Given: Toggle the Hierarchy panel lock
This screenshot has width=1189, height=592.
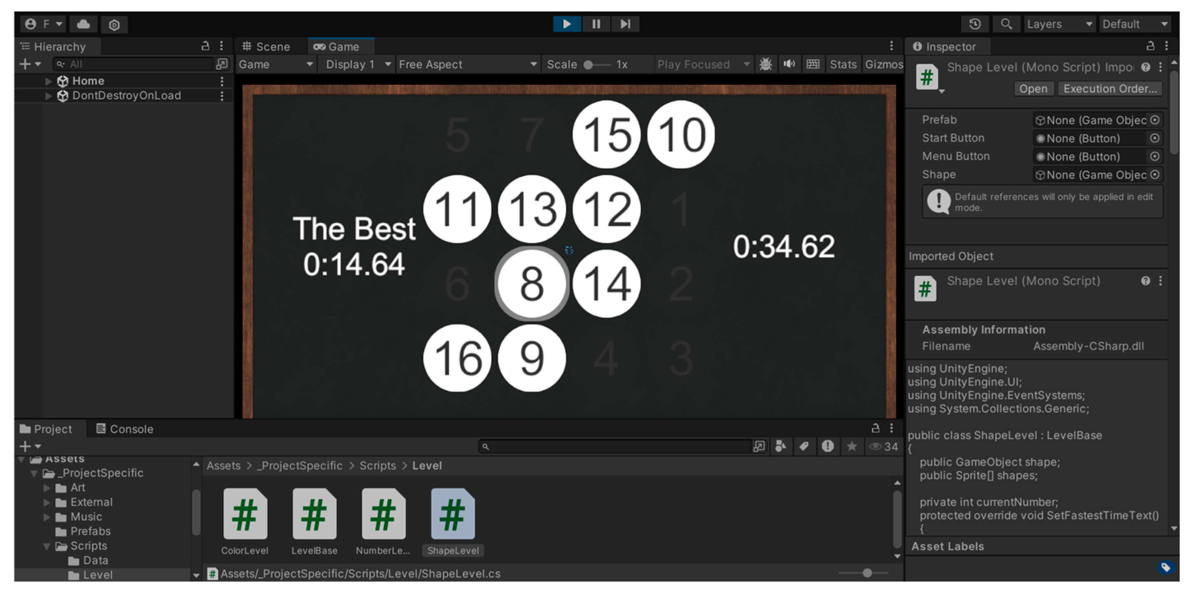Looking at the screenshot, I should (x=206, y=46).
